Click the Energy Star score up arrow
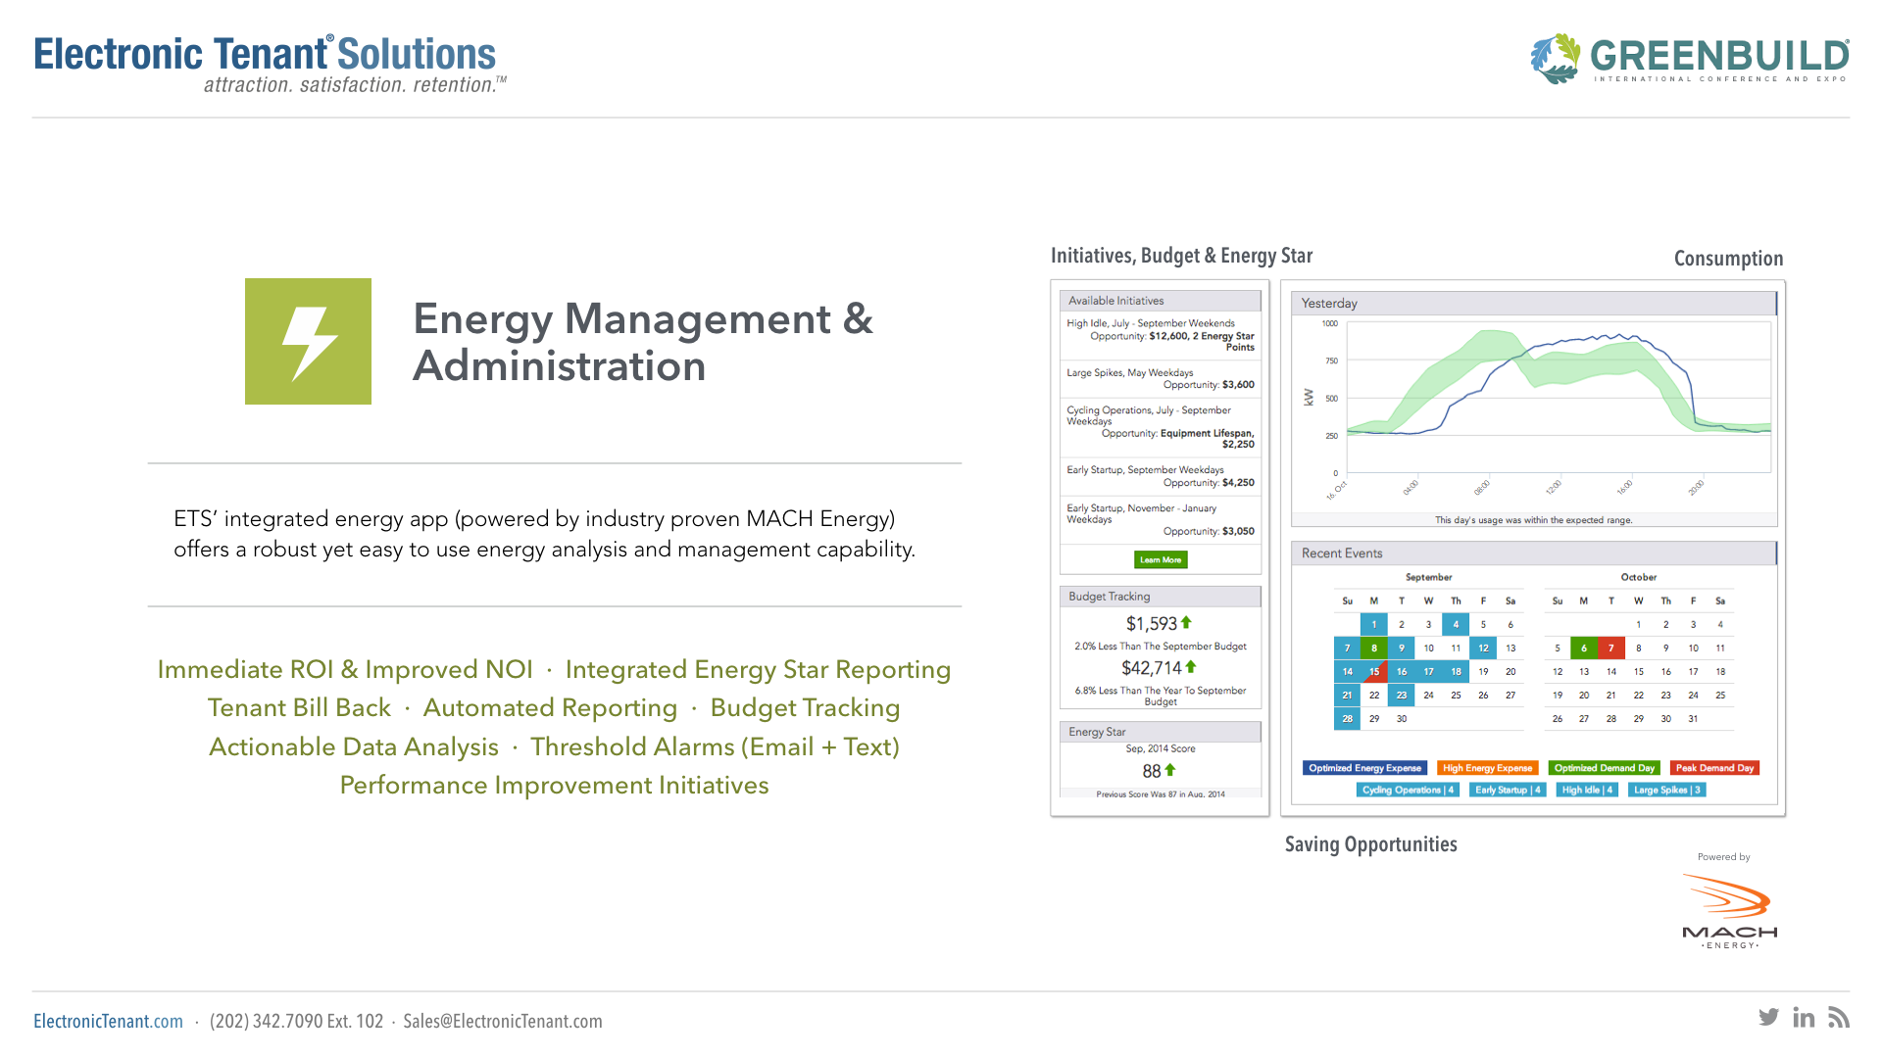Viewport: 1882px width, 1058px height. [x=1170, y=770]
